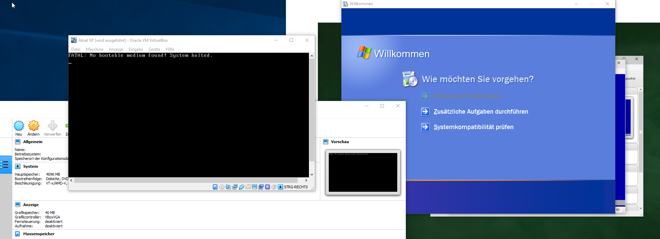This screenshot has height=239, width=660.
Task: Click the Grafikcontroller VBoxVGA value
Action: tap(52, 217)
